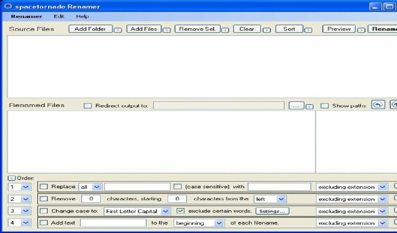Viewport: 397px width, 233px height.
Task: Open the Edit menu
Action: [x=59, y=16]
